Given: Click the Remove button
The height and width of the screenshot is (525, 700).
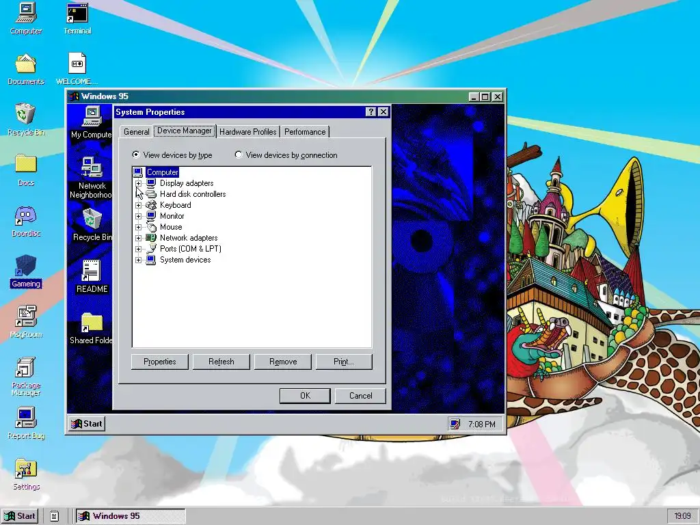Looking at the screenshot, I should 283,362.
